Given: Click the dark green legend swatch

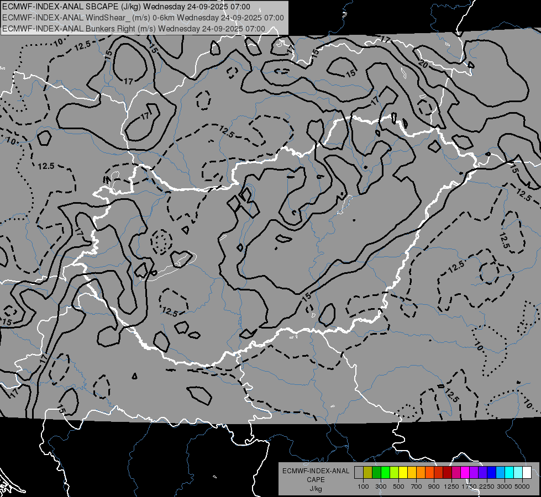Looking at the screenshot, I should coord(376,473).
